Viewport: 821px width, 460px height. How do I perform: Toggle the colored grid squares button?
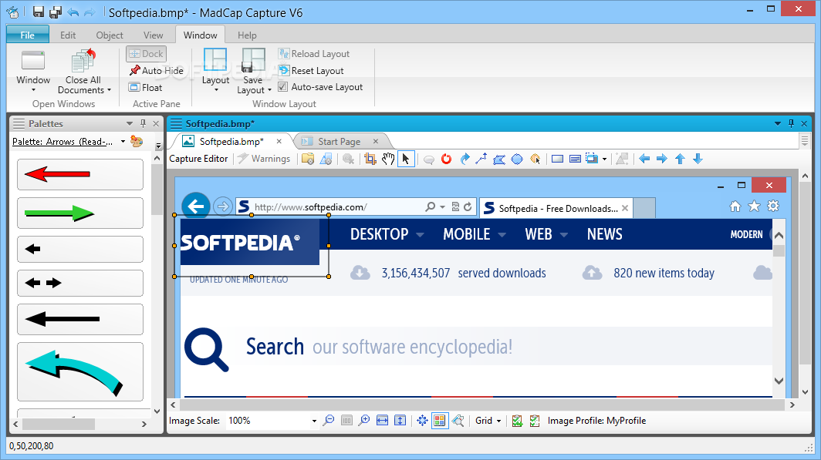[440, 420]
